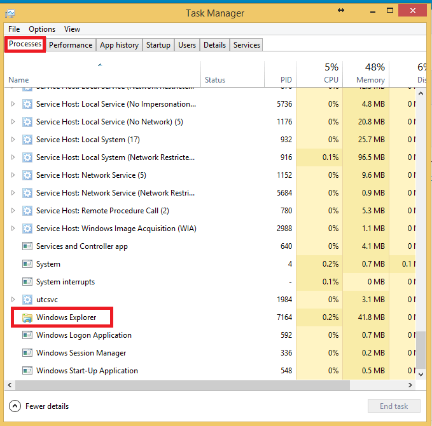The width and height of the screenshot is (432, 426).
Task: Click the horizontal scrollbar right arrow
Action: click(410, 385)
